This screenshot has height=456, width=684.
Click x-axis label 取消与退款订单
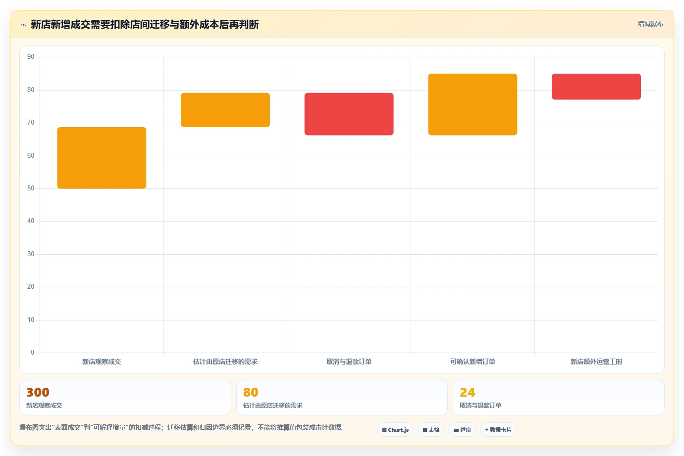pyautogui.click(x=349, y=362)
